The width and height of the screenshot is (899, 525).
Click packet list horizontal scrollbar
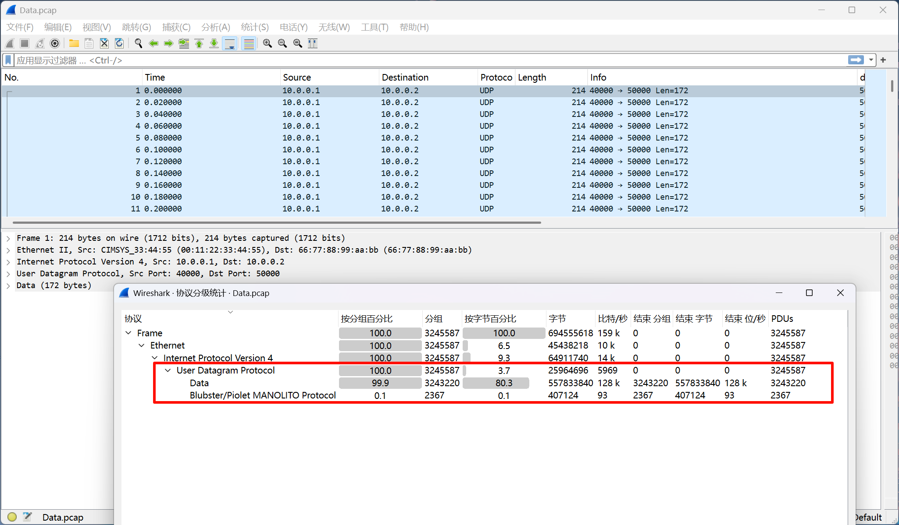click(x=276, y=222)
